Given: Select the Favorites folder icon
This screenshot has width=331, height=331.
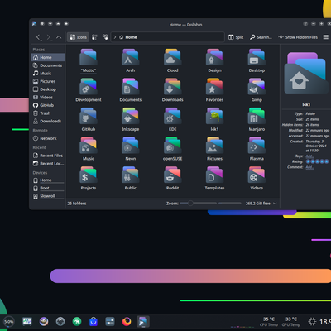Looking at the screenshot, I should click(x=214, y=86).
